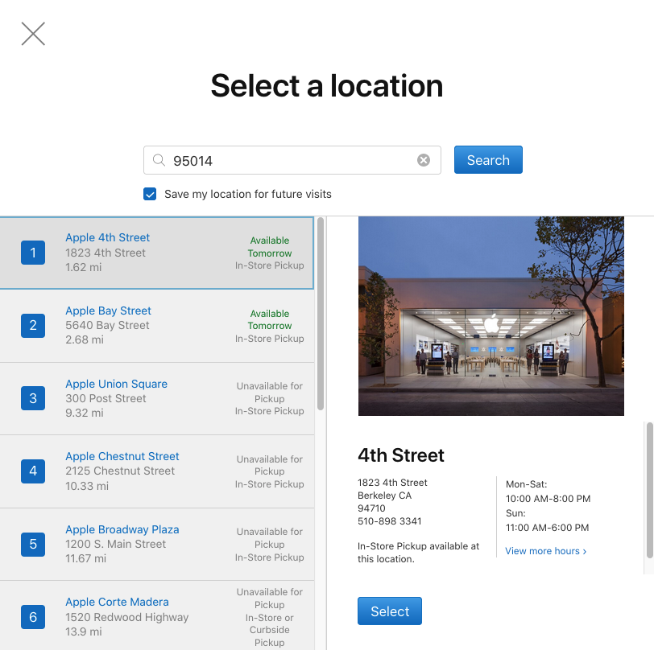Click the store list scrollbar

click(x=321, y=314)
